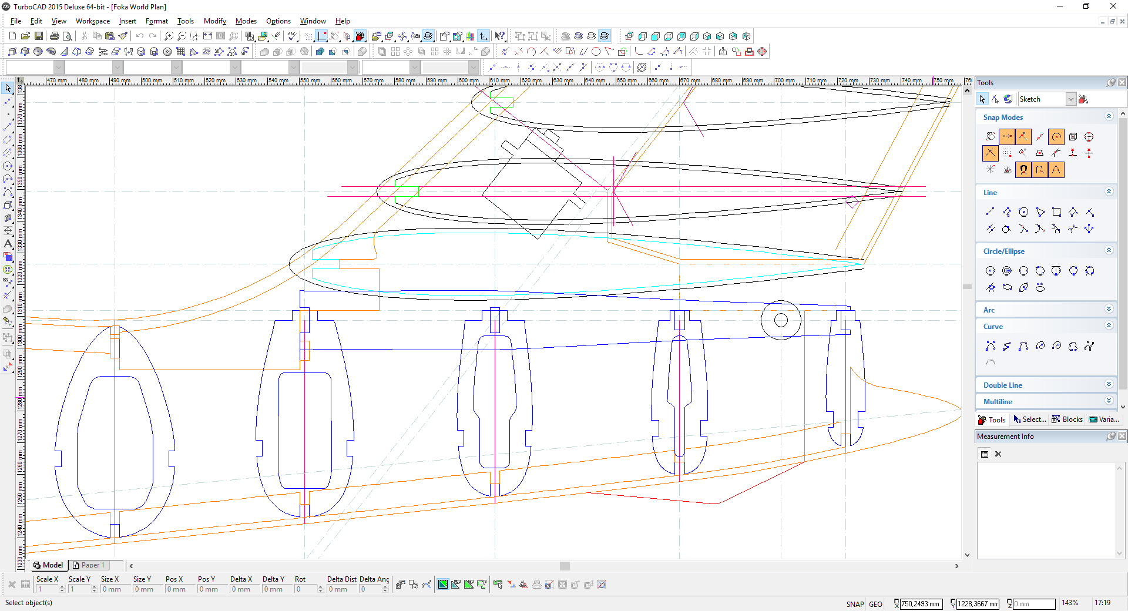Viewport: 1128px width, 611px height.
Task: Click the Scale X input field
Action: [47, 589]
